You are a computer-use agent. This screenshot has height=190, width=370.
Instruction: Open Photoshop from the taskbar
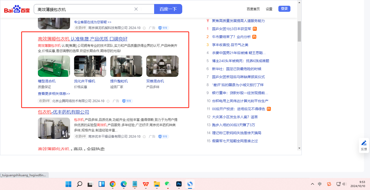pyautogui.click(x=179, y=184)
